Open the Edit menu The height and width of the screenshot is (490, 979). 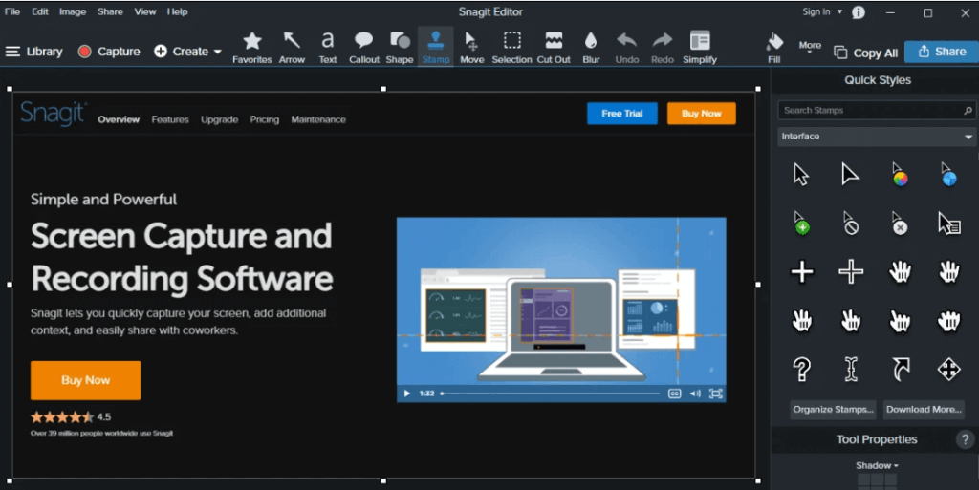40,11
